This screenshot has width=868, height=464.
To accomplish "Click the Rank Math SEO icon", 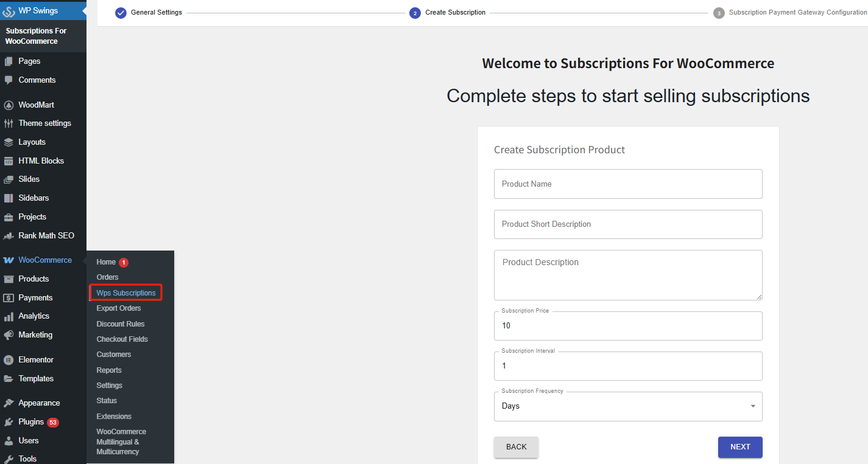I will (9, 236).
